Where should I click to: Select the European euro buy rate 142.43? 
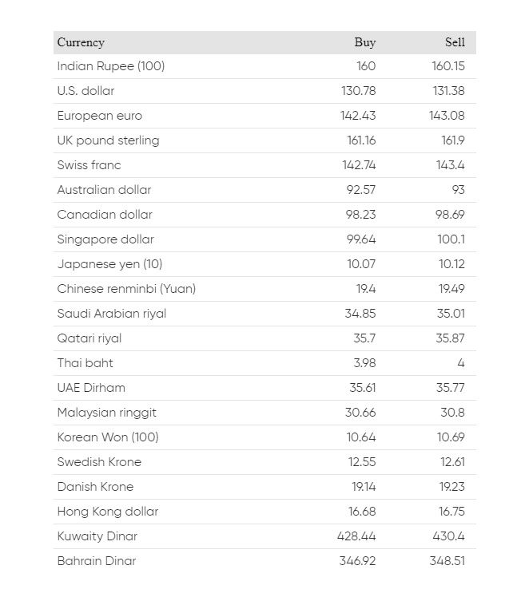[x=358, y=116]
